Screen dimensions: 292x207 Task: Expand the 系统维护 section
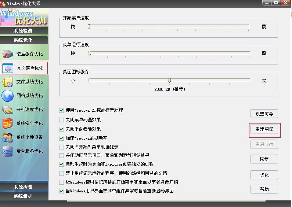(24, 196)
